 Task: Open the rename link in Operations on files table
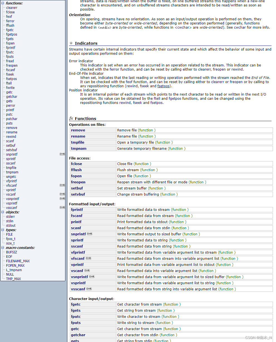tap(78, 136)
